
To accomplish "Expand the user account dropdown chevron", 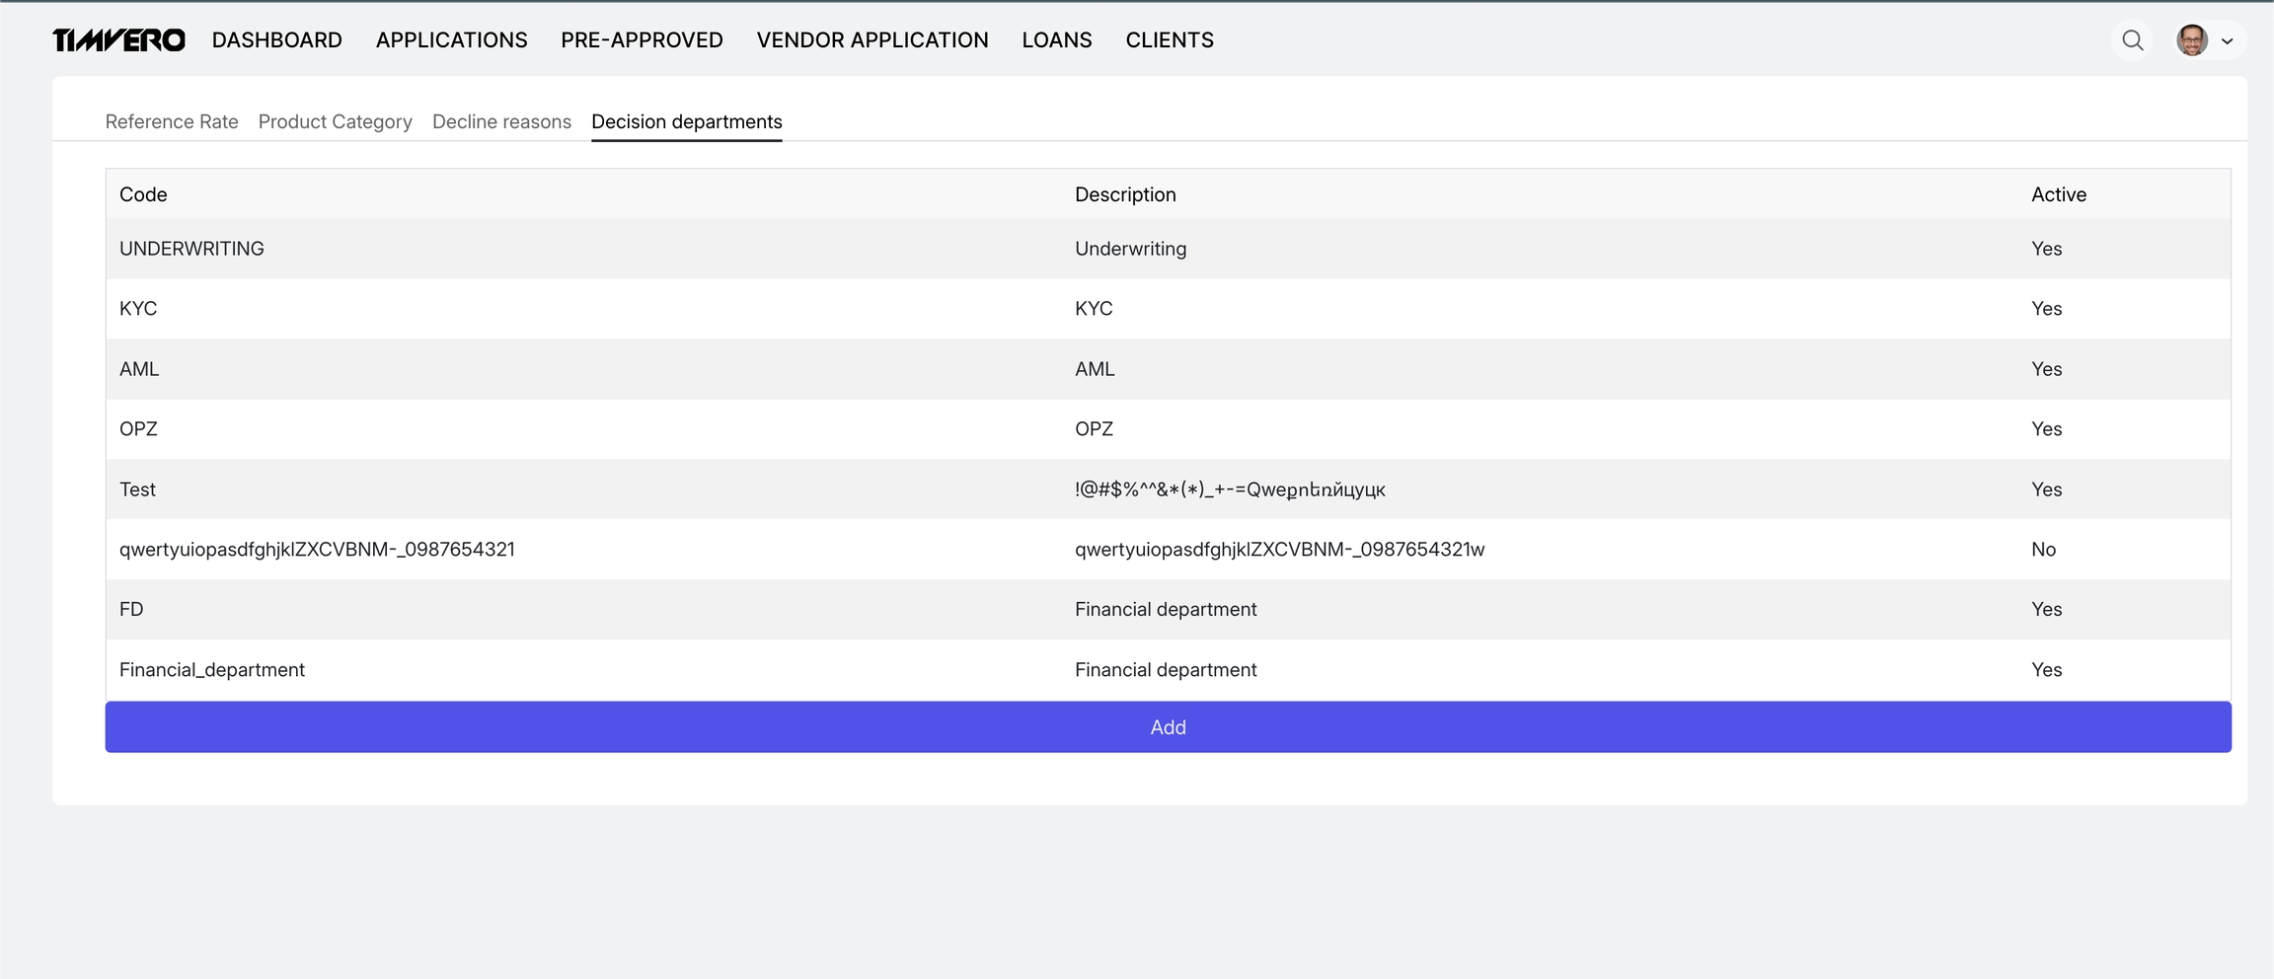I will 2227,41.
